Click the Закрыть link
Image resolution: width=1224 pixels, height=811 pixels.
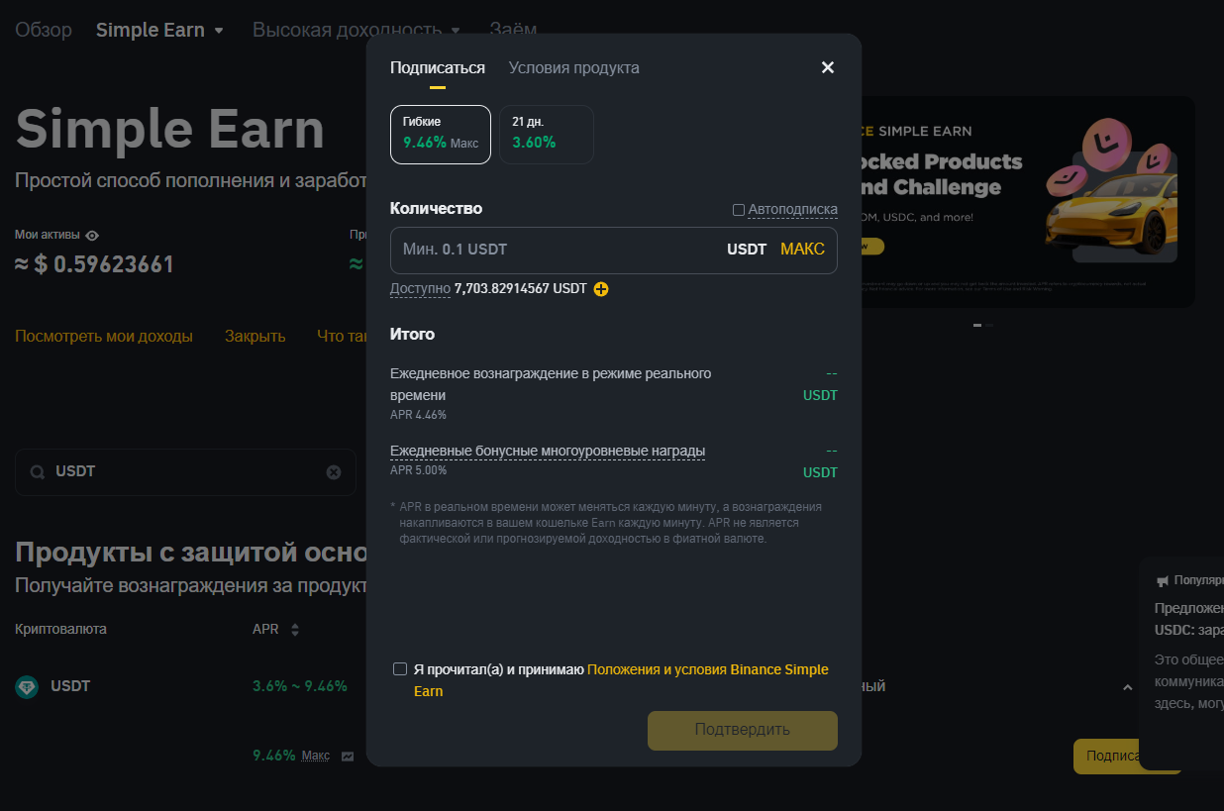255,337
